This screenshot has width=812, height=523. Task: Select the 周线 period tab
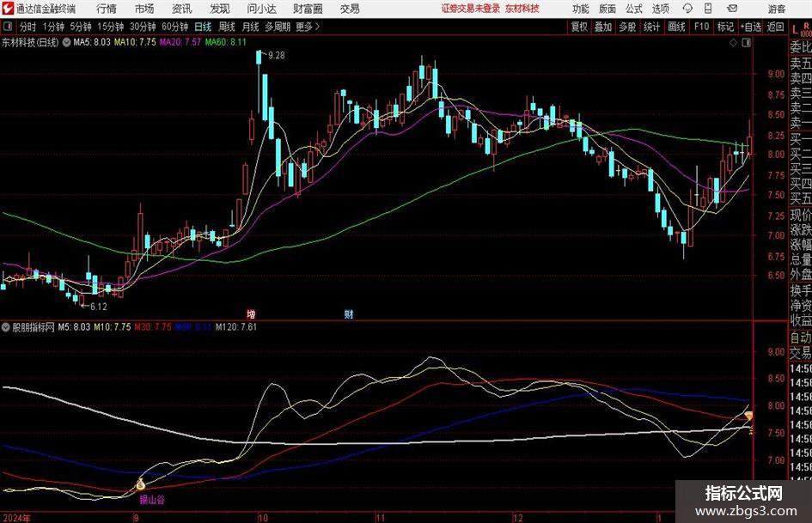coord(226,27)
